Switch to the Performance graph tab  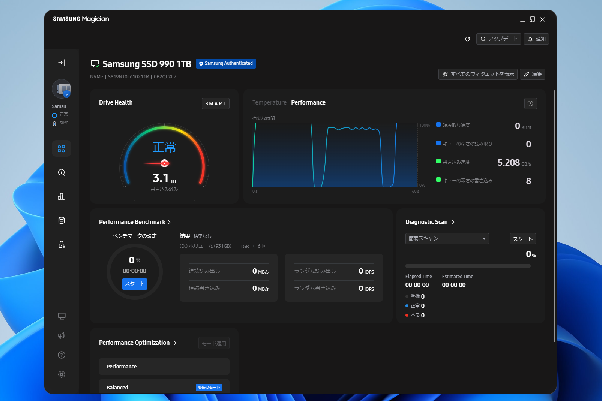point(308,102)
